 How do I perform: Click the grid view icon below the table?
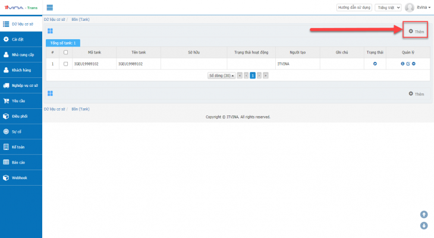tap(51, 93)
